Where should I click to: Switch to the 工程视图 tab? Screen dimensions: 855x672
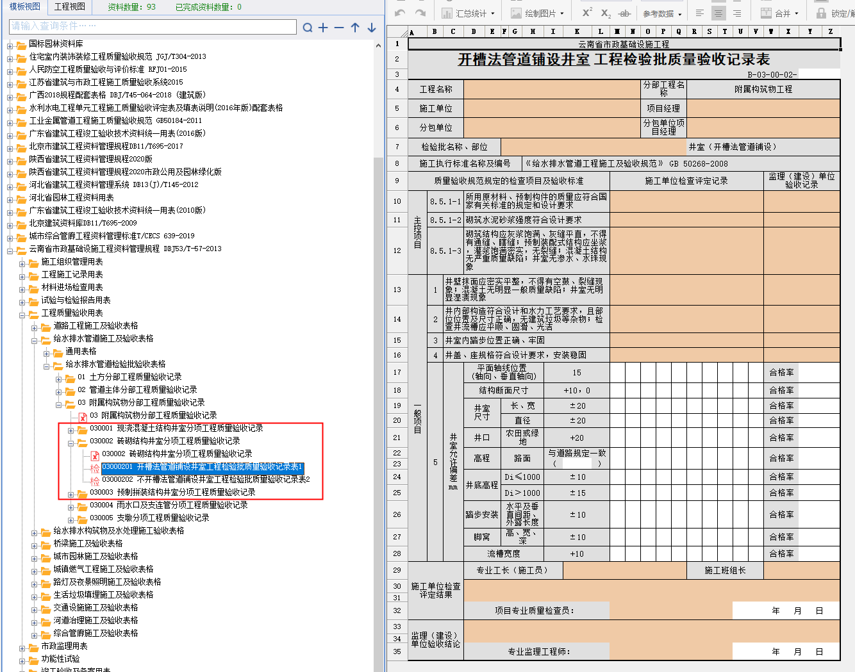coord(69,6)
